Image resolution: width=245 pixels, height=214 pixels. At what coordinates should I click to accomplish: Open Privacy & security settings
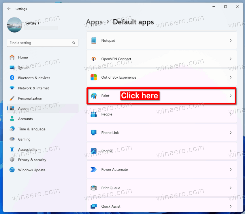point(43,160)
